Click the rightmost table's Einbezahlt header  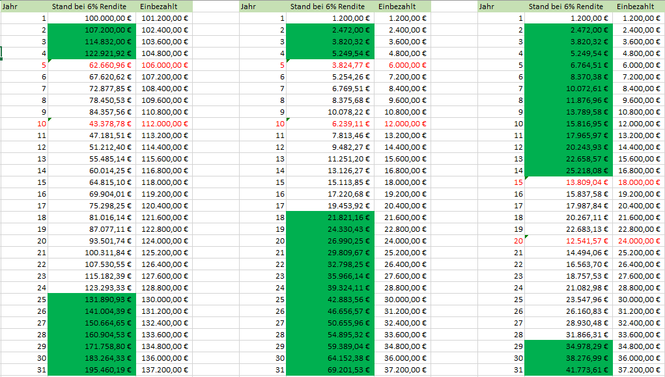coord(639,7)
